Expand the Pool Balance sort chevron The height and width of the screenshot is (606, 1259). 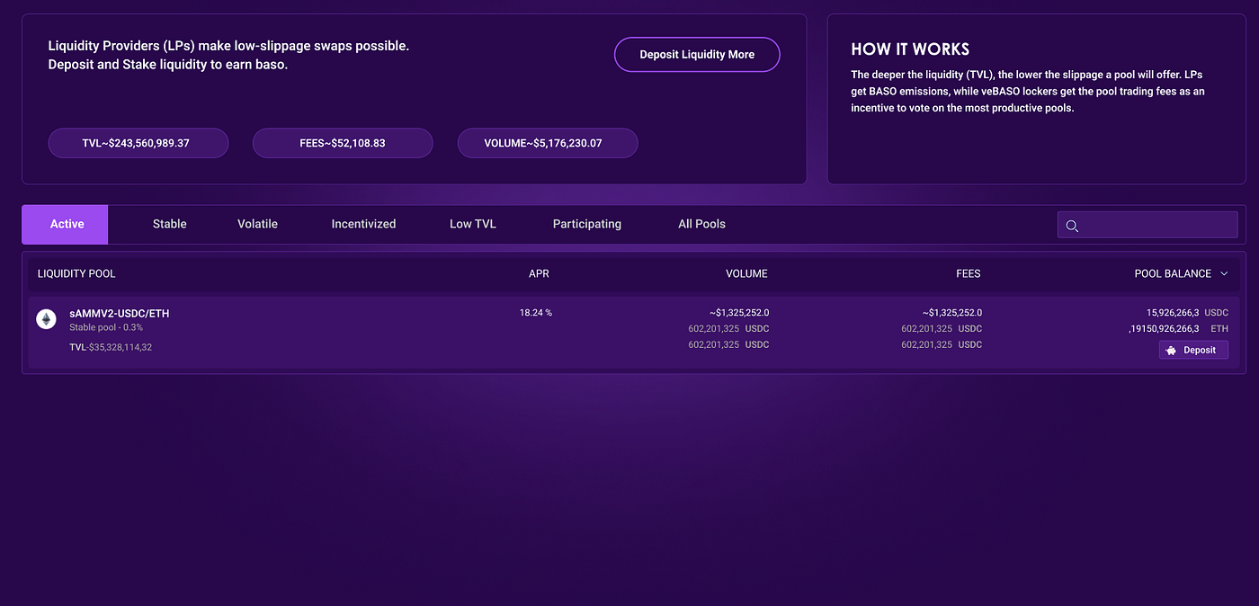1224,273
